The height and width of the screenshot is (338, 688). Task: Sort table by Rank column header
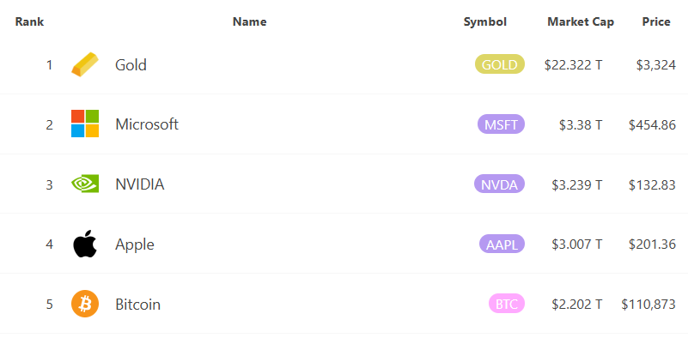[x=29, y=21]
